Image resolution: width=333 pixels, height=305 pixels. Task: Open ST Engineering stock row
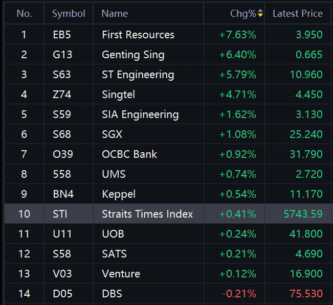coord(168,75)
